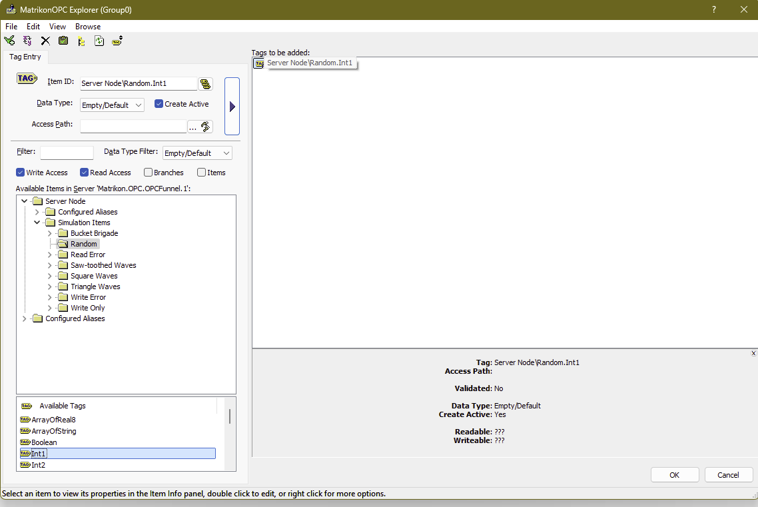Screen dimensions: 758x507
Task: Click the blue arrow to add the tag to the list
Action: point(232,107)
